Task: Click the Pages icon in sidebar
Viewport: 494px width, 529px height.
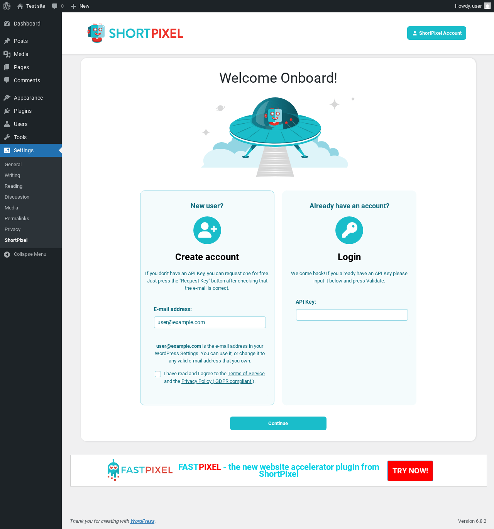Action: 7,67
